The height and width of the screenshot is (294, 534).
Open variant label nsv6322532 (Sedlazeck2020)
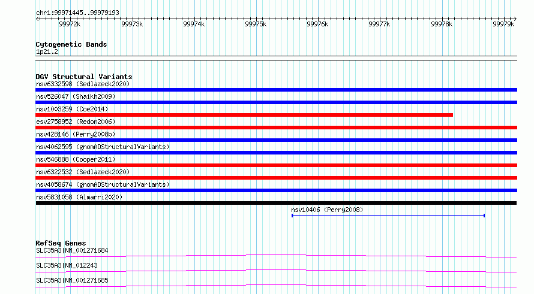coord(83,172)
